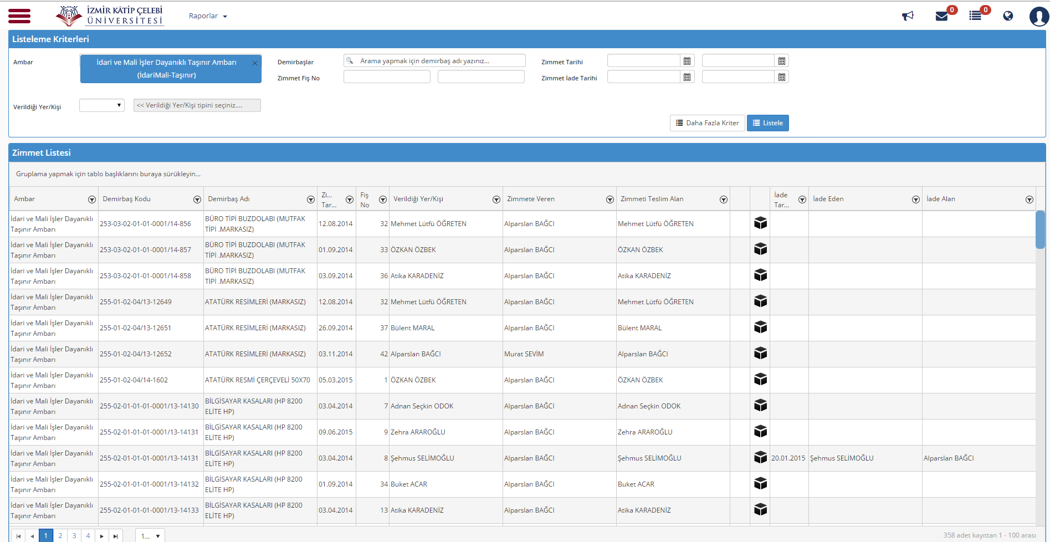This screenshot has width=1050, height=542.
Task: Click box icon in the Bülent MARAL row
Action: pos(760,327)
